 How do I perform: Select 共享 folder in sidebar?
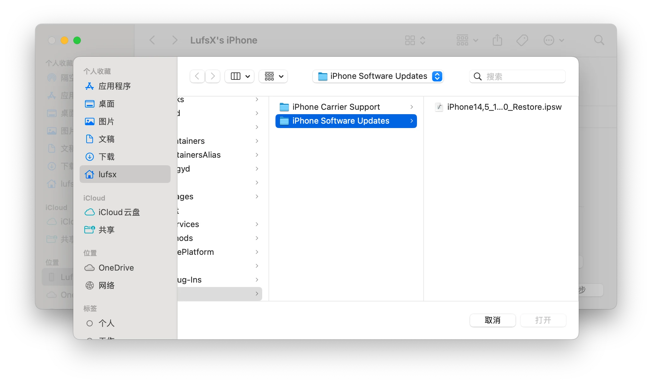coord(106,230)
